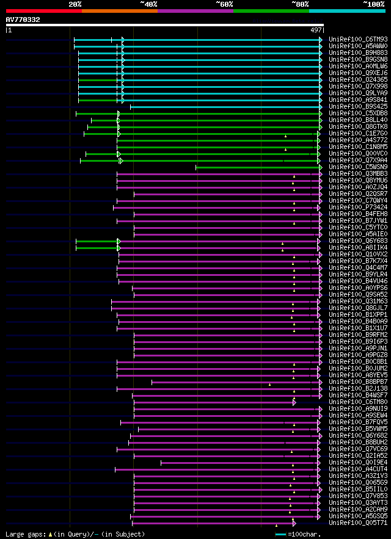Open hit UniRef100_Q9XEJ6
391x539 pixels.
(x=358, y=73)
